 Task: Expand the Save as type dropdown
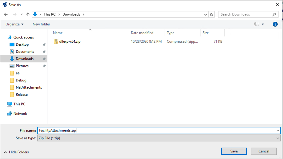(278, 138)
